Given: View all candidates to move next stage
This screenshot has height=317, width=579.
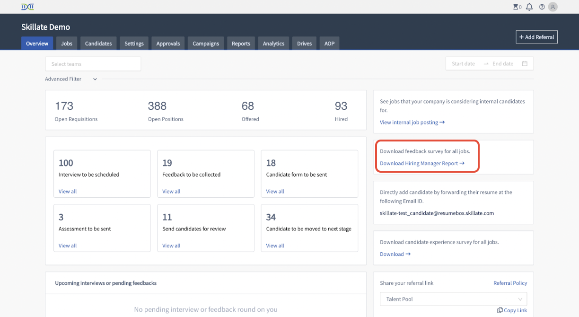Looking at the screenshot, I should point(275,246).
